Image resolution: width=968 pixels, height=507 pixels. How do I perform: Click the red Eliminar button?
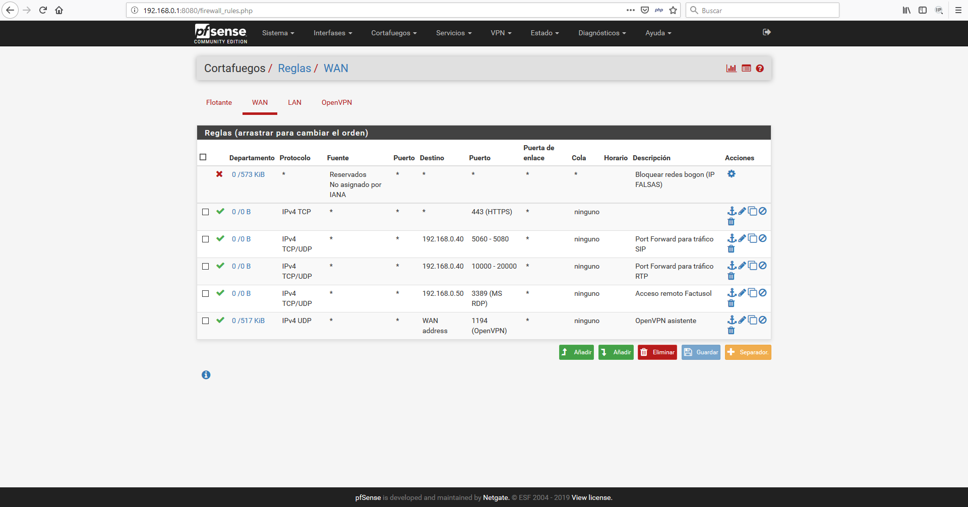click(657, 352)
